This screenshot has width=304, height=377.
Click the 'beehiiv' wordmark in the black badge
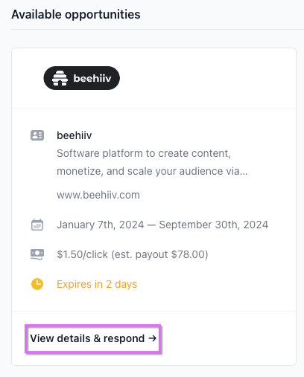(92, 78)
